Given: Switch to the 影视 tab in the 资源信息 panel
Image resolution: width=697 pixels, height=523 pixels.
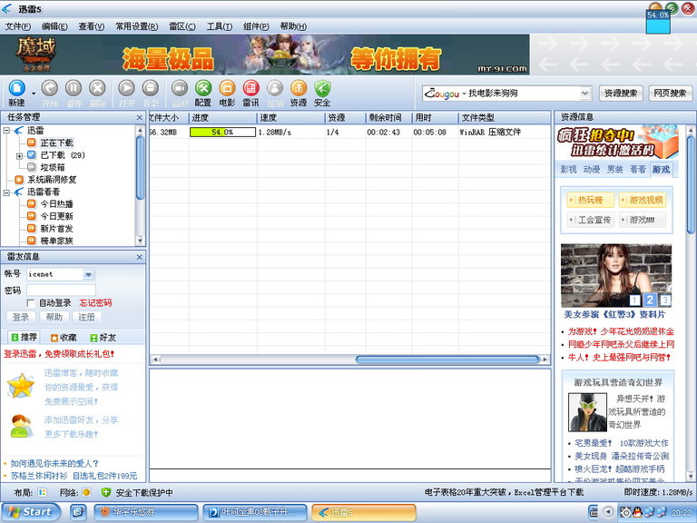Looking at the screenshot, I should point(568,170).
